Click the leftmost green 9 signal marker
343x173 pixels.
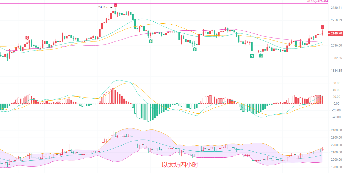coord(151,41)
